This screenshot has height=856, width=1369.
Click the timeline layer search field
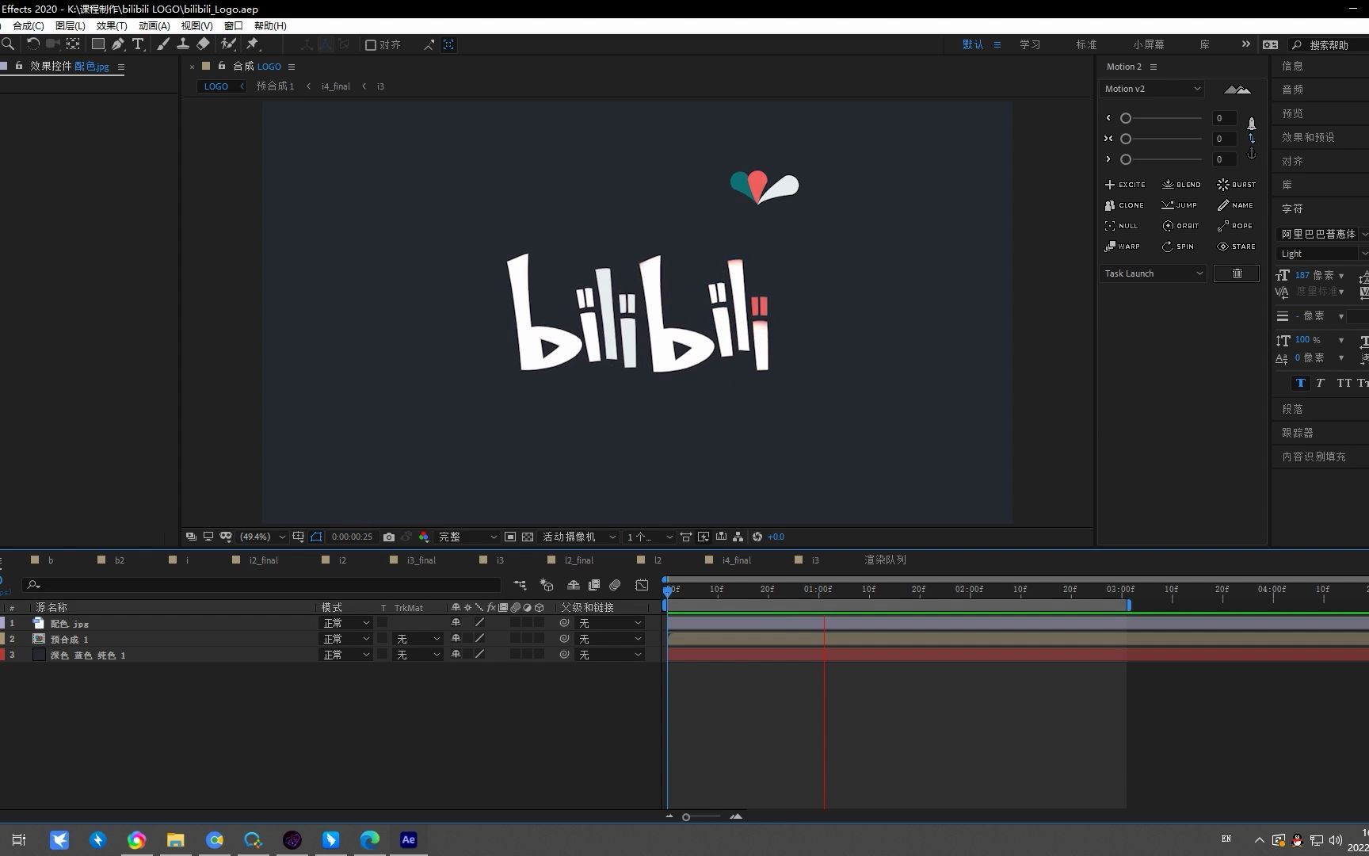click(262, 585)
